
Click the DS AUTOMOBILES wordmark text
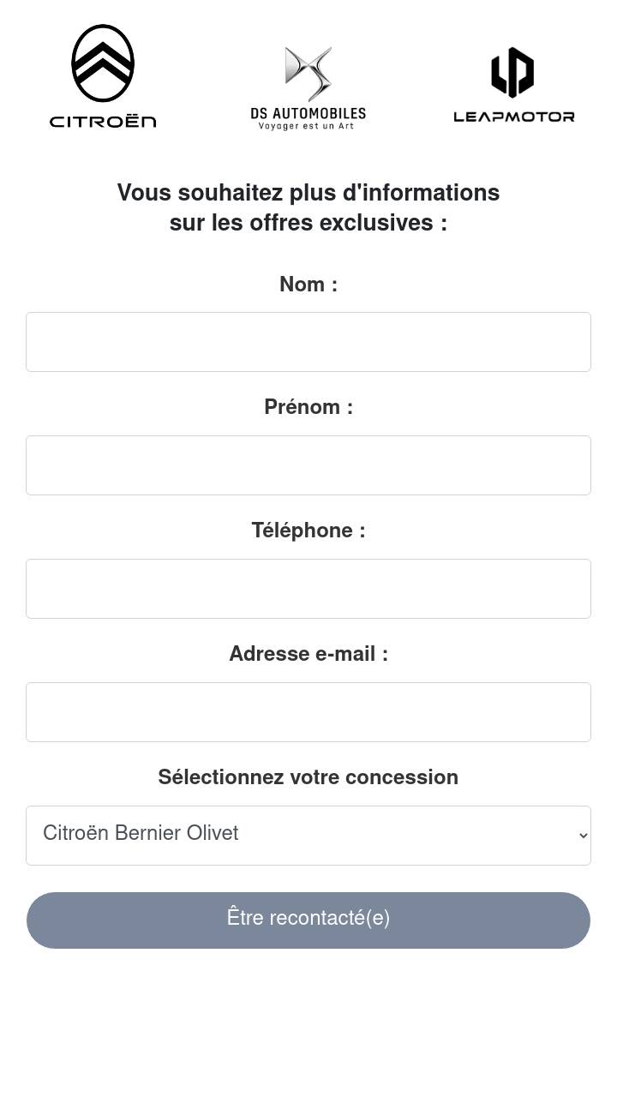click(x=308, y=113)
